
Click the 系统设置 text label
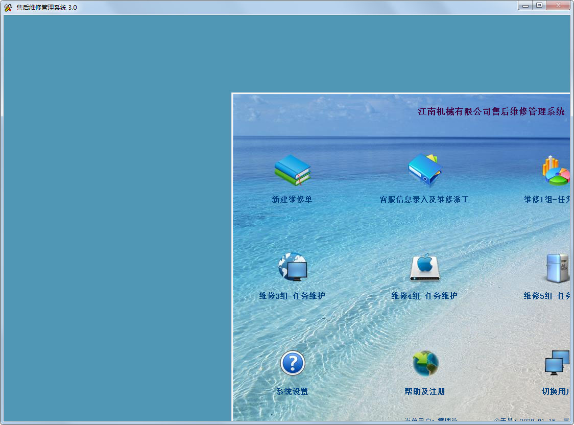(x=292, y=392)
